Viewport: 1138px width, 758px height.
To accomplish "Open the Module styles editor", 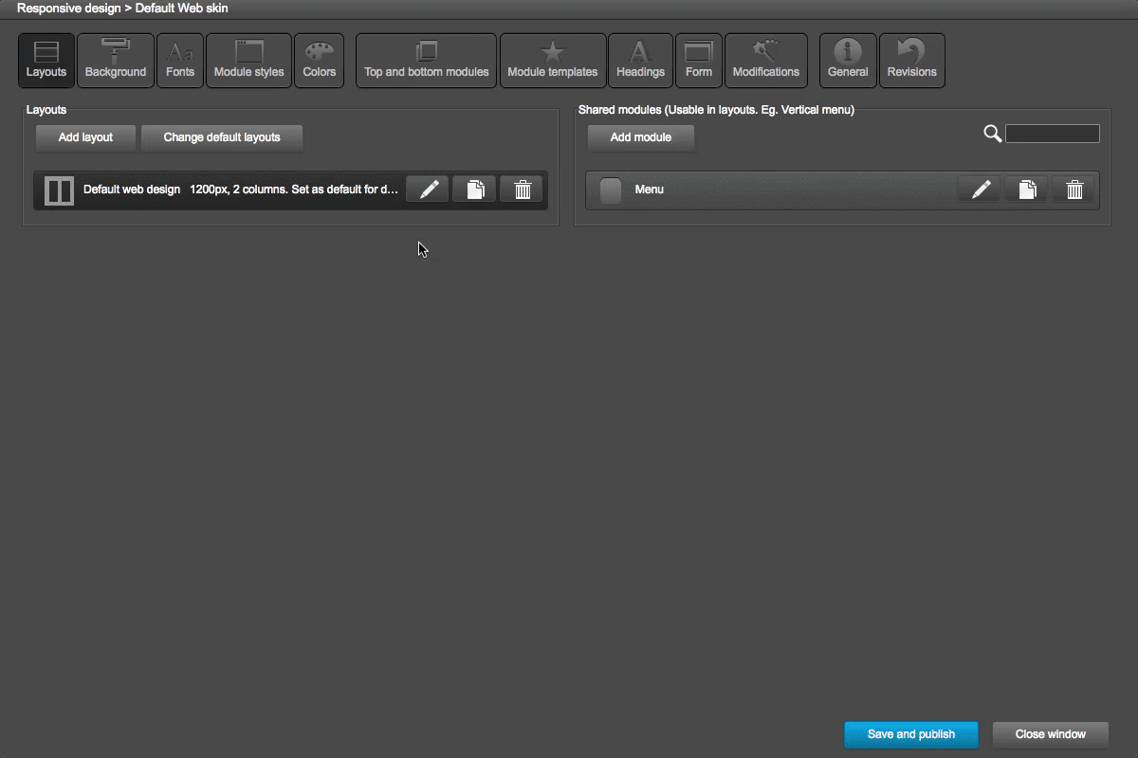I will point(248,60).
